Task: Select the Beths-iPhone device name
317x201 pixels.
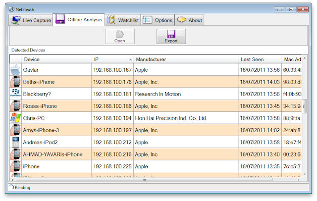Action: pos(39,82)
